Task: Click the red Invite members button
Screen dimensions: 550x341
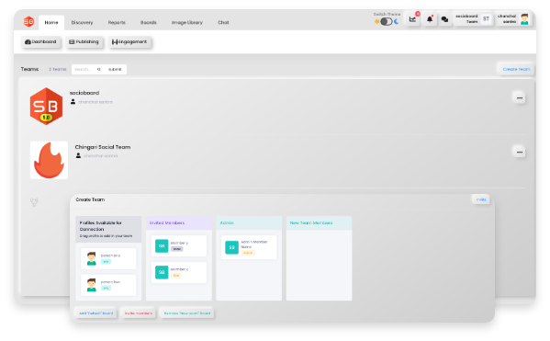Action: tap(139, 313)
